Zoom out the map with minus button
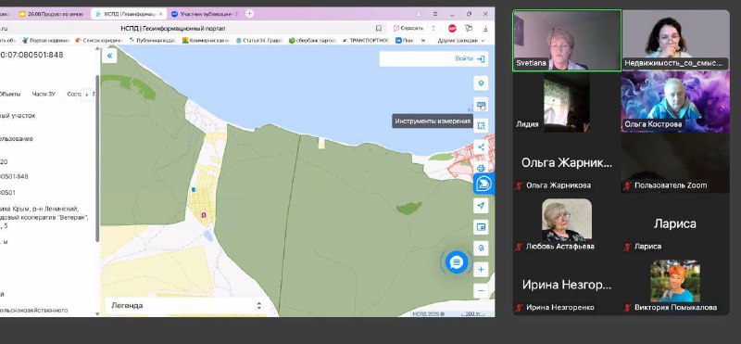741x344 pixels. (481, 290)
